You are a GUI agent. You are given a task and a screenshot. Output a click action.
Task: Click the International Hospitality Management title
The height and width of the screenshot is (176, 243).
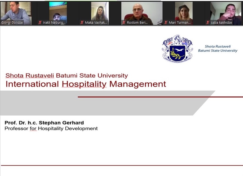86,84
